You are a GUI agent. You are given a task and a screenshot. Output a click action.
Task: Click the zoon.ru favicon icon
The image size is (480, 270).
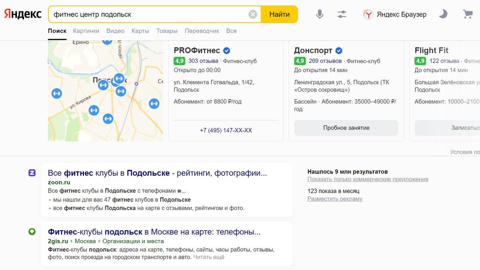pos(32,173)
